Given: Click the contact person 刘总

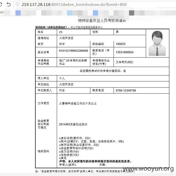Looking at the screenshot, I should click(62, 90).
